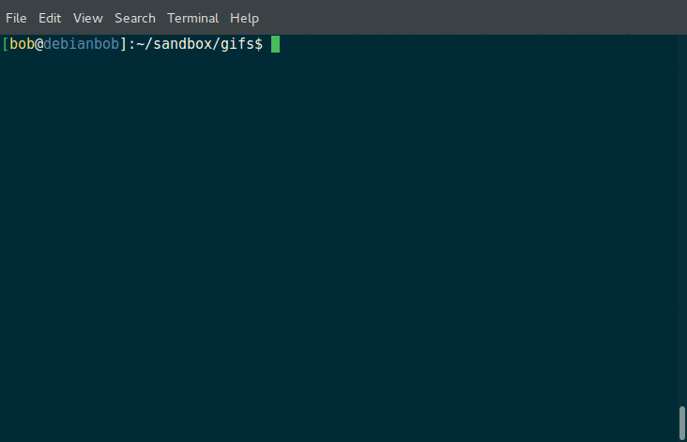Click the blue hostname "debianbob"
Image resolution: width=687 pixels, height=442 pixels.
click(x=81, y=44)
